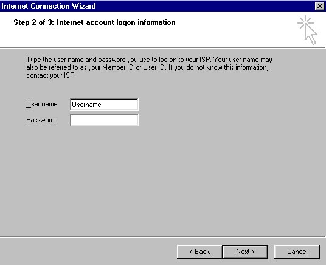The width and height of the screenshot is (326, 265).
Task: Click the Step 2 of 3 heading
Action: pos(94,22)
